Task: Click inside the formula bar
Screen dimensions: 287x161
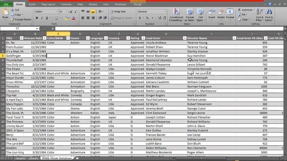Action: 170,29
